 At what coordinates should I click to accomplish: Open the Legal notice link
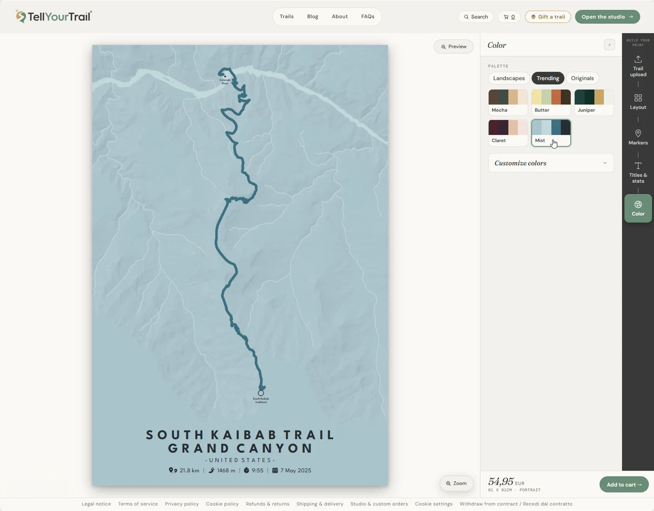tap(96, 504)
